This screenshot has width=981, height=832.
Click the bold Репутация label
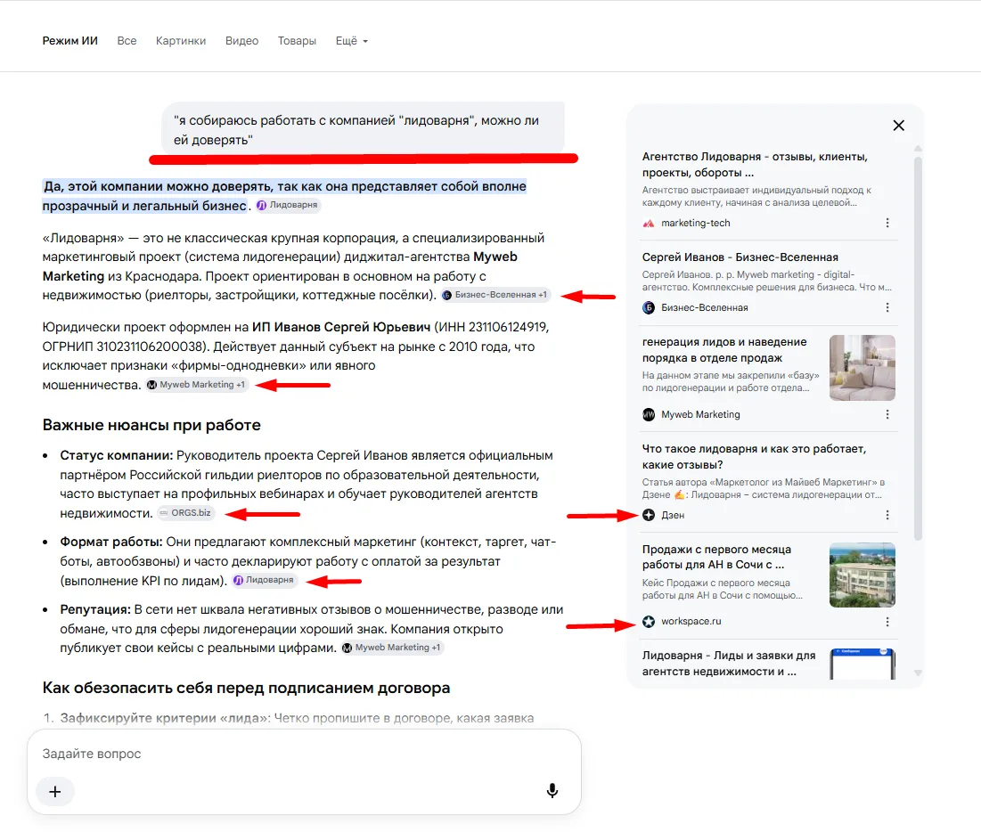95,609
